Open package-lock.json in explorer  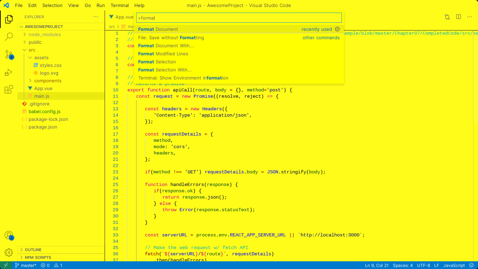pos(48,119)
